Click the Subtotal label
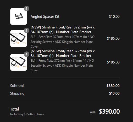 point(17,86)
